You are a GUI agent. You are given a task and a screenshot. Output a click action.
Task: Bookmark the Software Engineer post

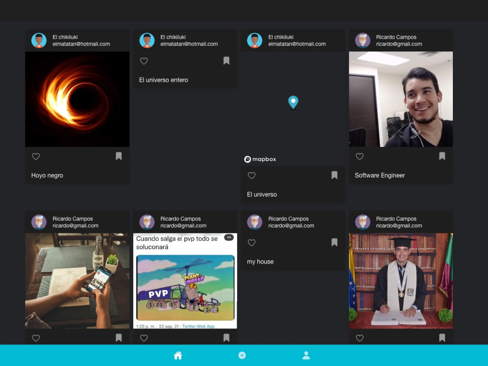[x=442, y=156]
